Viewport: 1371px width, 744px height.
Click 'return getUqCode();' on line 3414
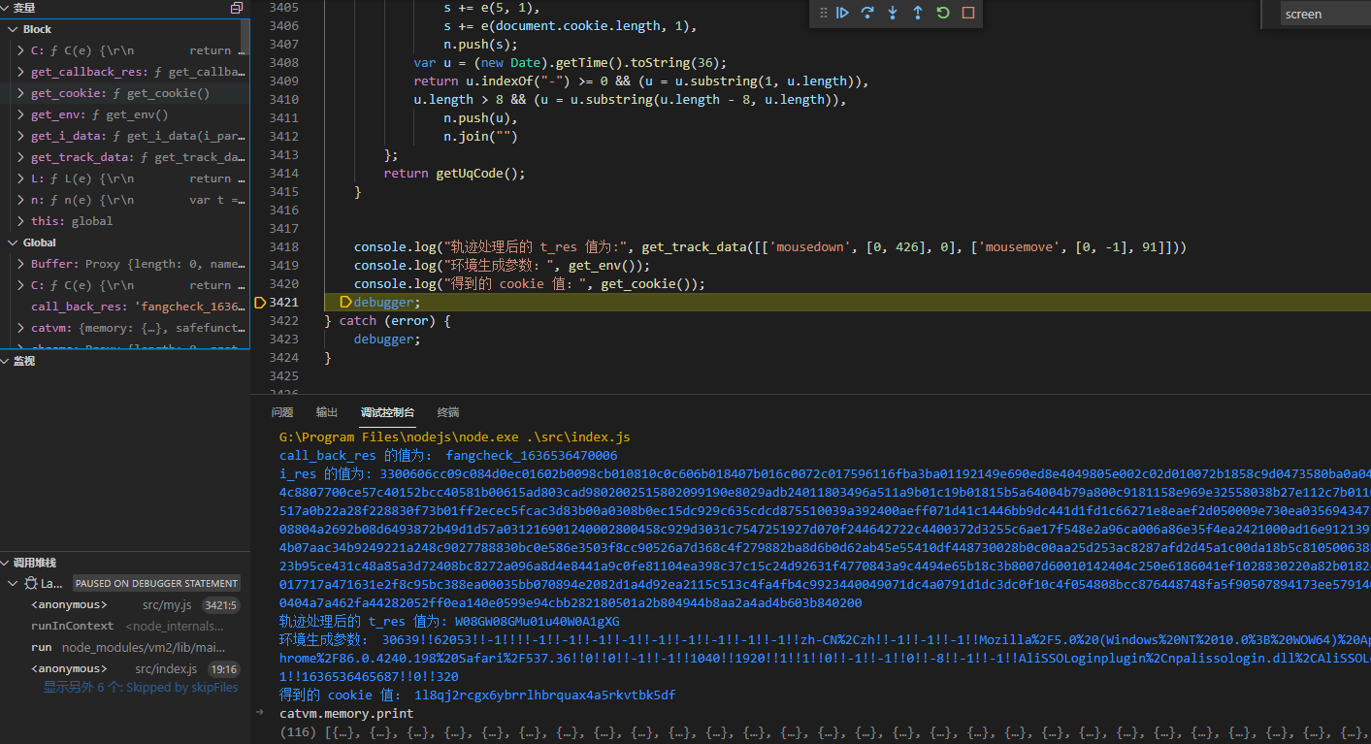pyautogui.click(x=454, y=174)
